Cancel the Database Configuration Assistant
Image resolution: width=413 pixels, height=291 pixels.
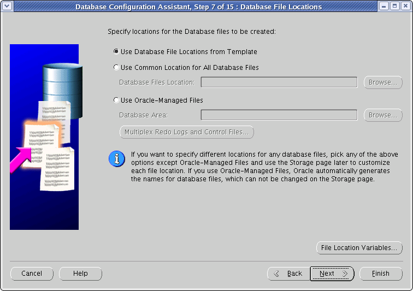tap(32, 274)
